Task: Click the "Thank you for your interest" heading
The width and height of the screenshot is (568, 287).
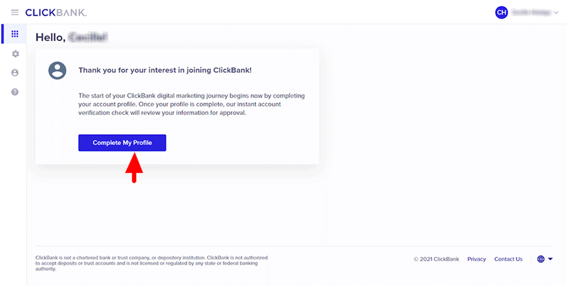Action: (165, 70)
